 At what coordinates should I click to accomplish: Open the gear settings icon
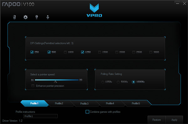[25, 17]
